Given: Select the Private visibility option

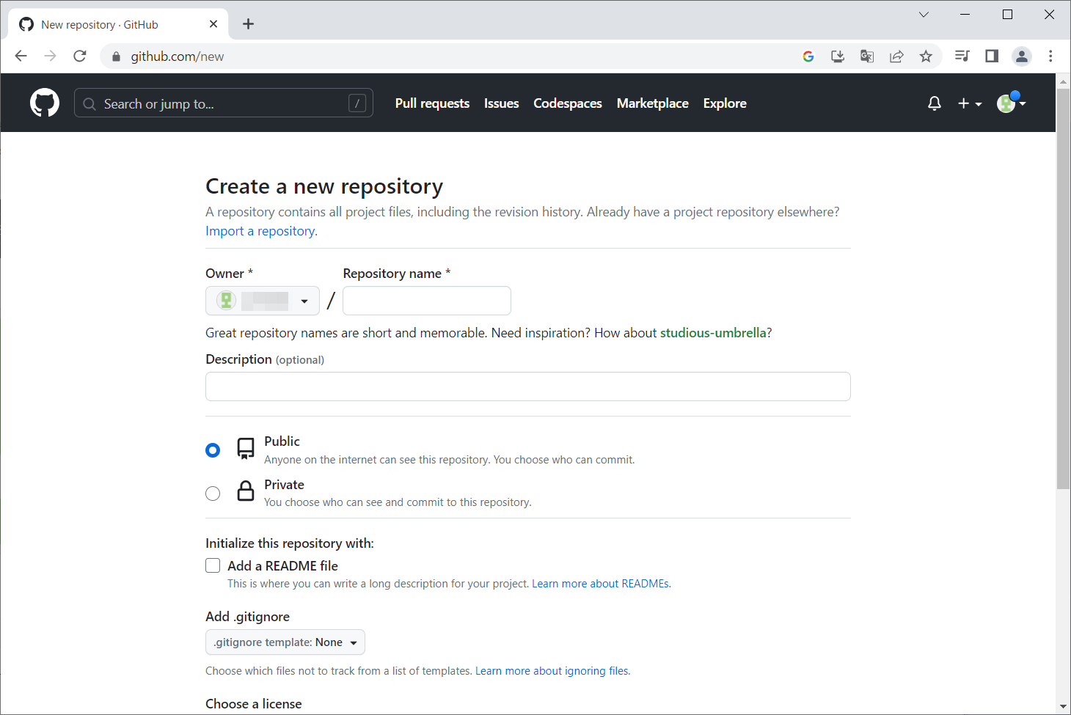Looking at the screenshot, I should (213, 494).
